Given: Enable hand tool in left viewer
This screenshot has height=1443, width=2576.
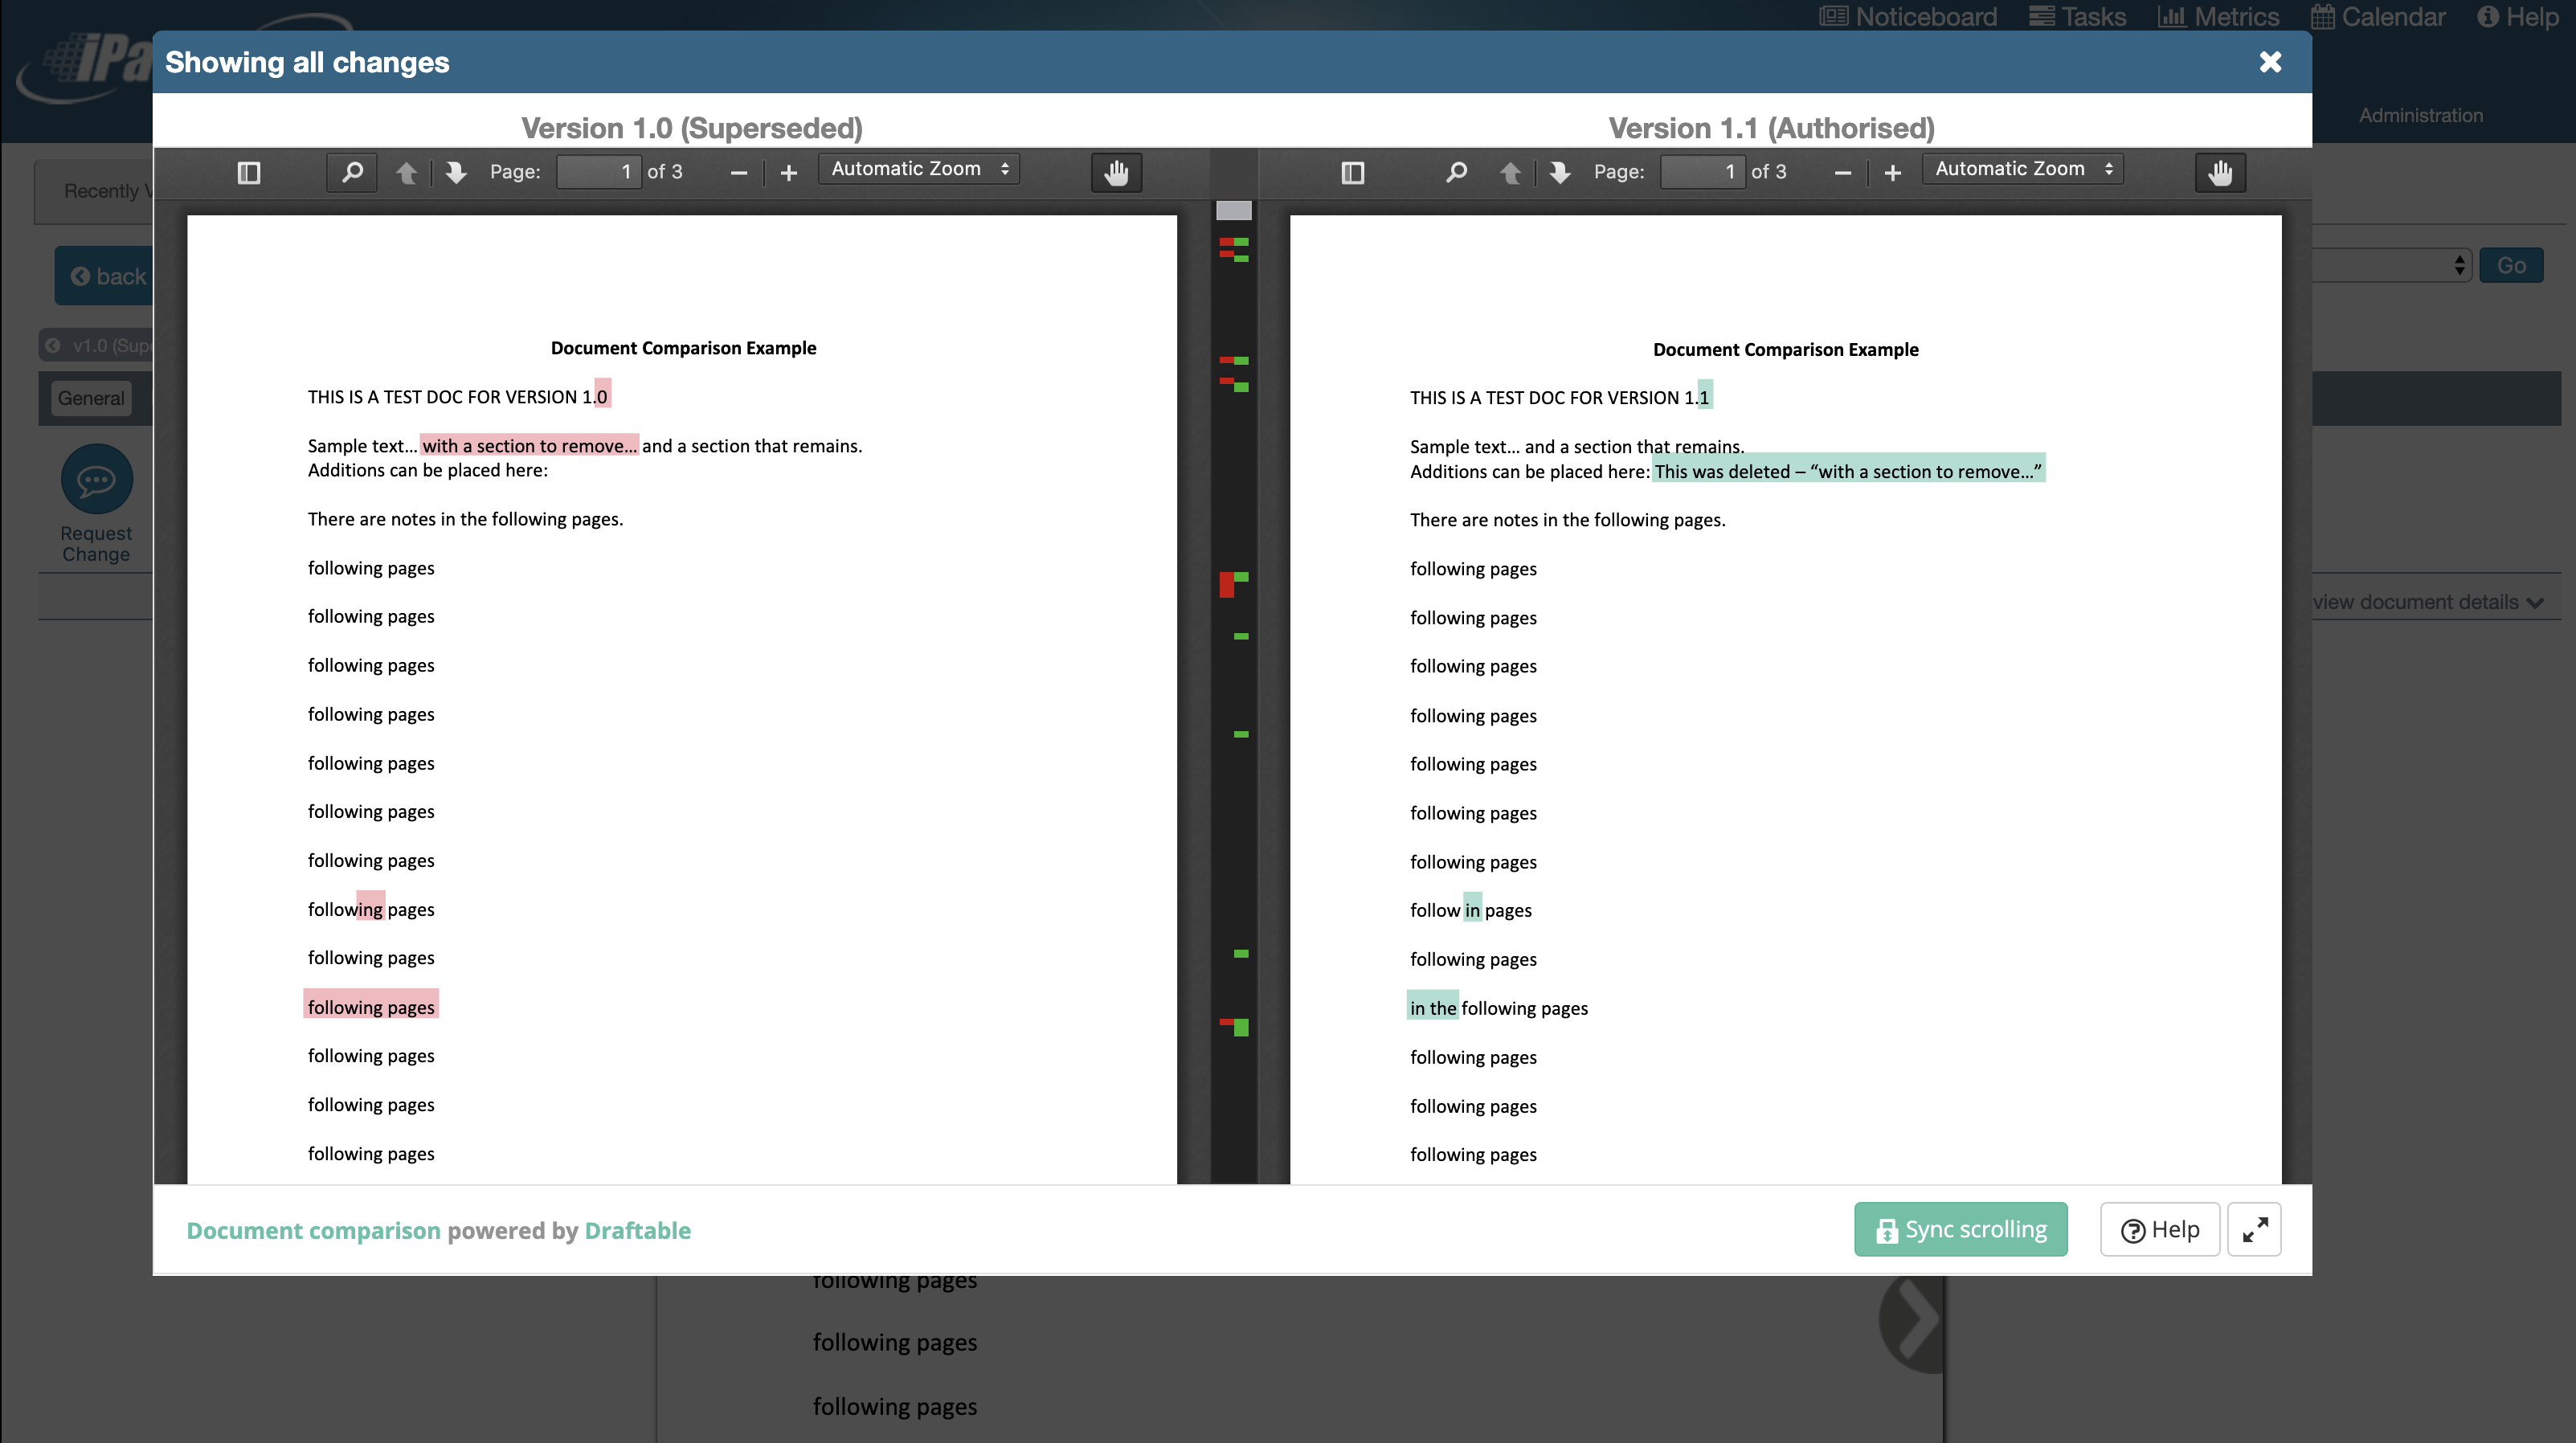Looking at the screenshot, I should pyautogui.click(x=1116, y=172).
